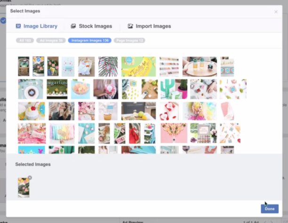Uncheck the blue-checkmarked thumbnail in the first row
288x223 pixels.
click(39, 66)
